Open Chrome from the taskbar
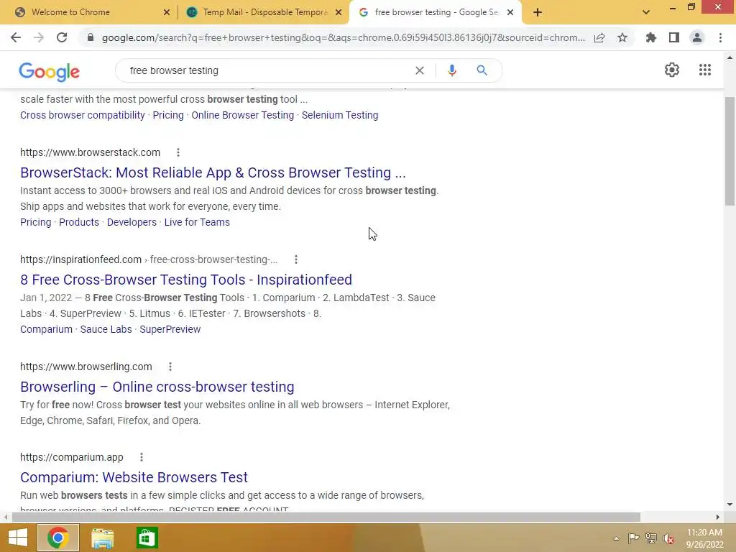The image size is (736, 552). (x=57, y=538)
